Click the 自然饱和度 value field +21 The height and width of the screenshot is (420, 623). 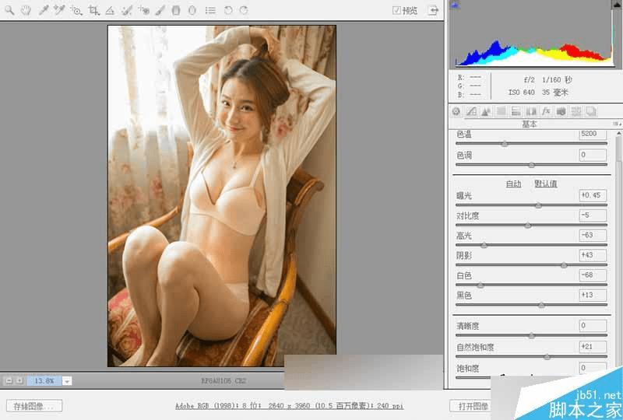[593, 347]
